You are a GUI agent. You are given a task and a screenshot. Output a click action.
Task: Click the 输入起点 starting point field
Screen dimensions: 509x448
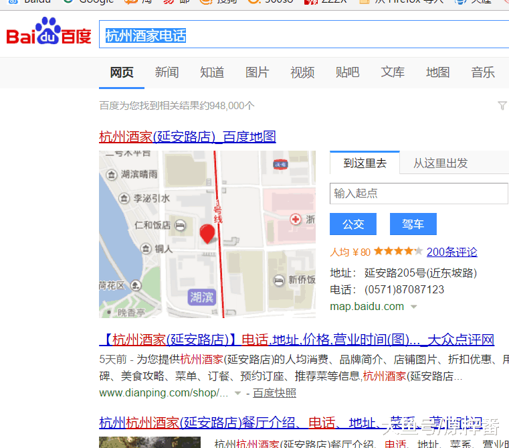[x=419, y=194]
